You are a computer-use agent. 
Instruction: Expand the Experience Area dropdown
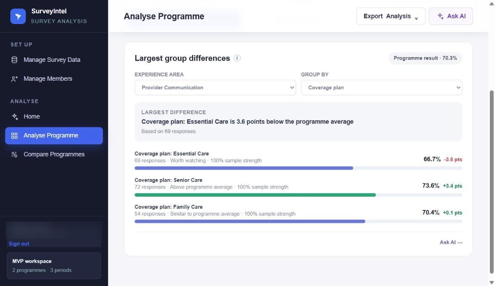[x=215, y=88]
